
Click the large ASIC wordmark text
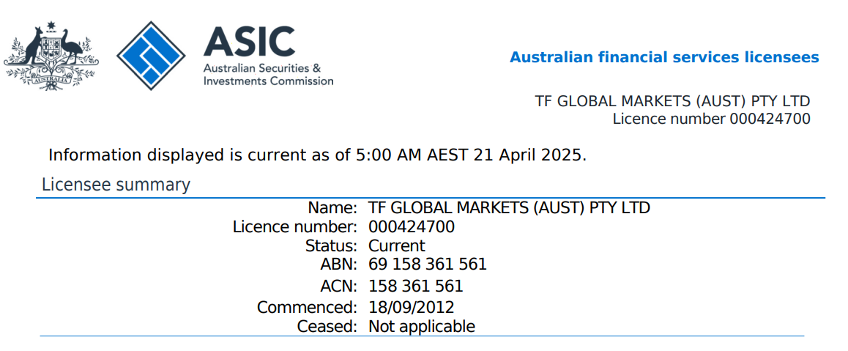(249, 42)
